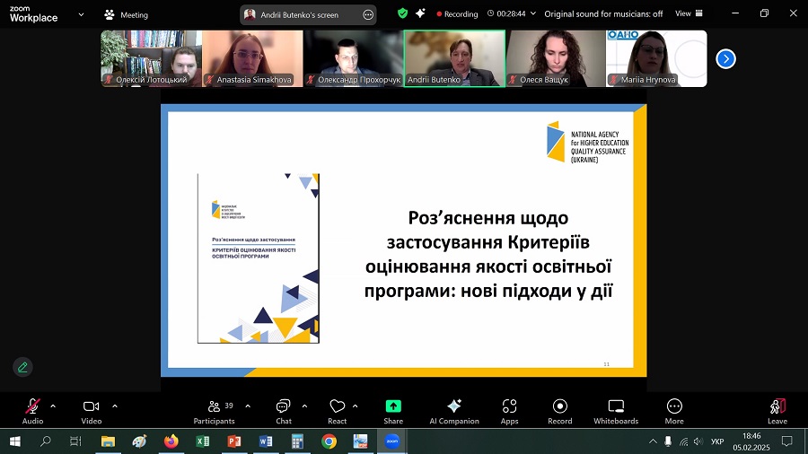Open the View dropdown at top right

[x=688, y=13]
